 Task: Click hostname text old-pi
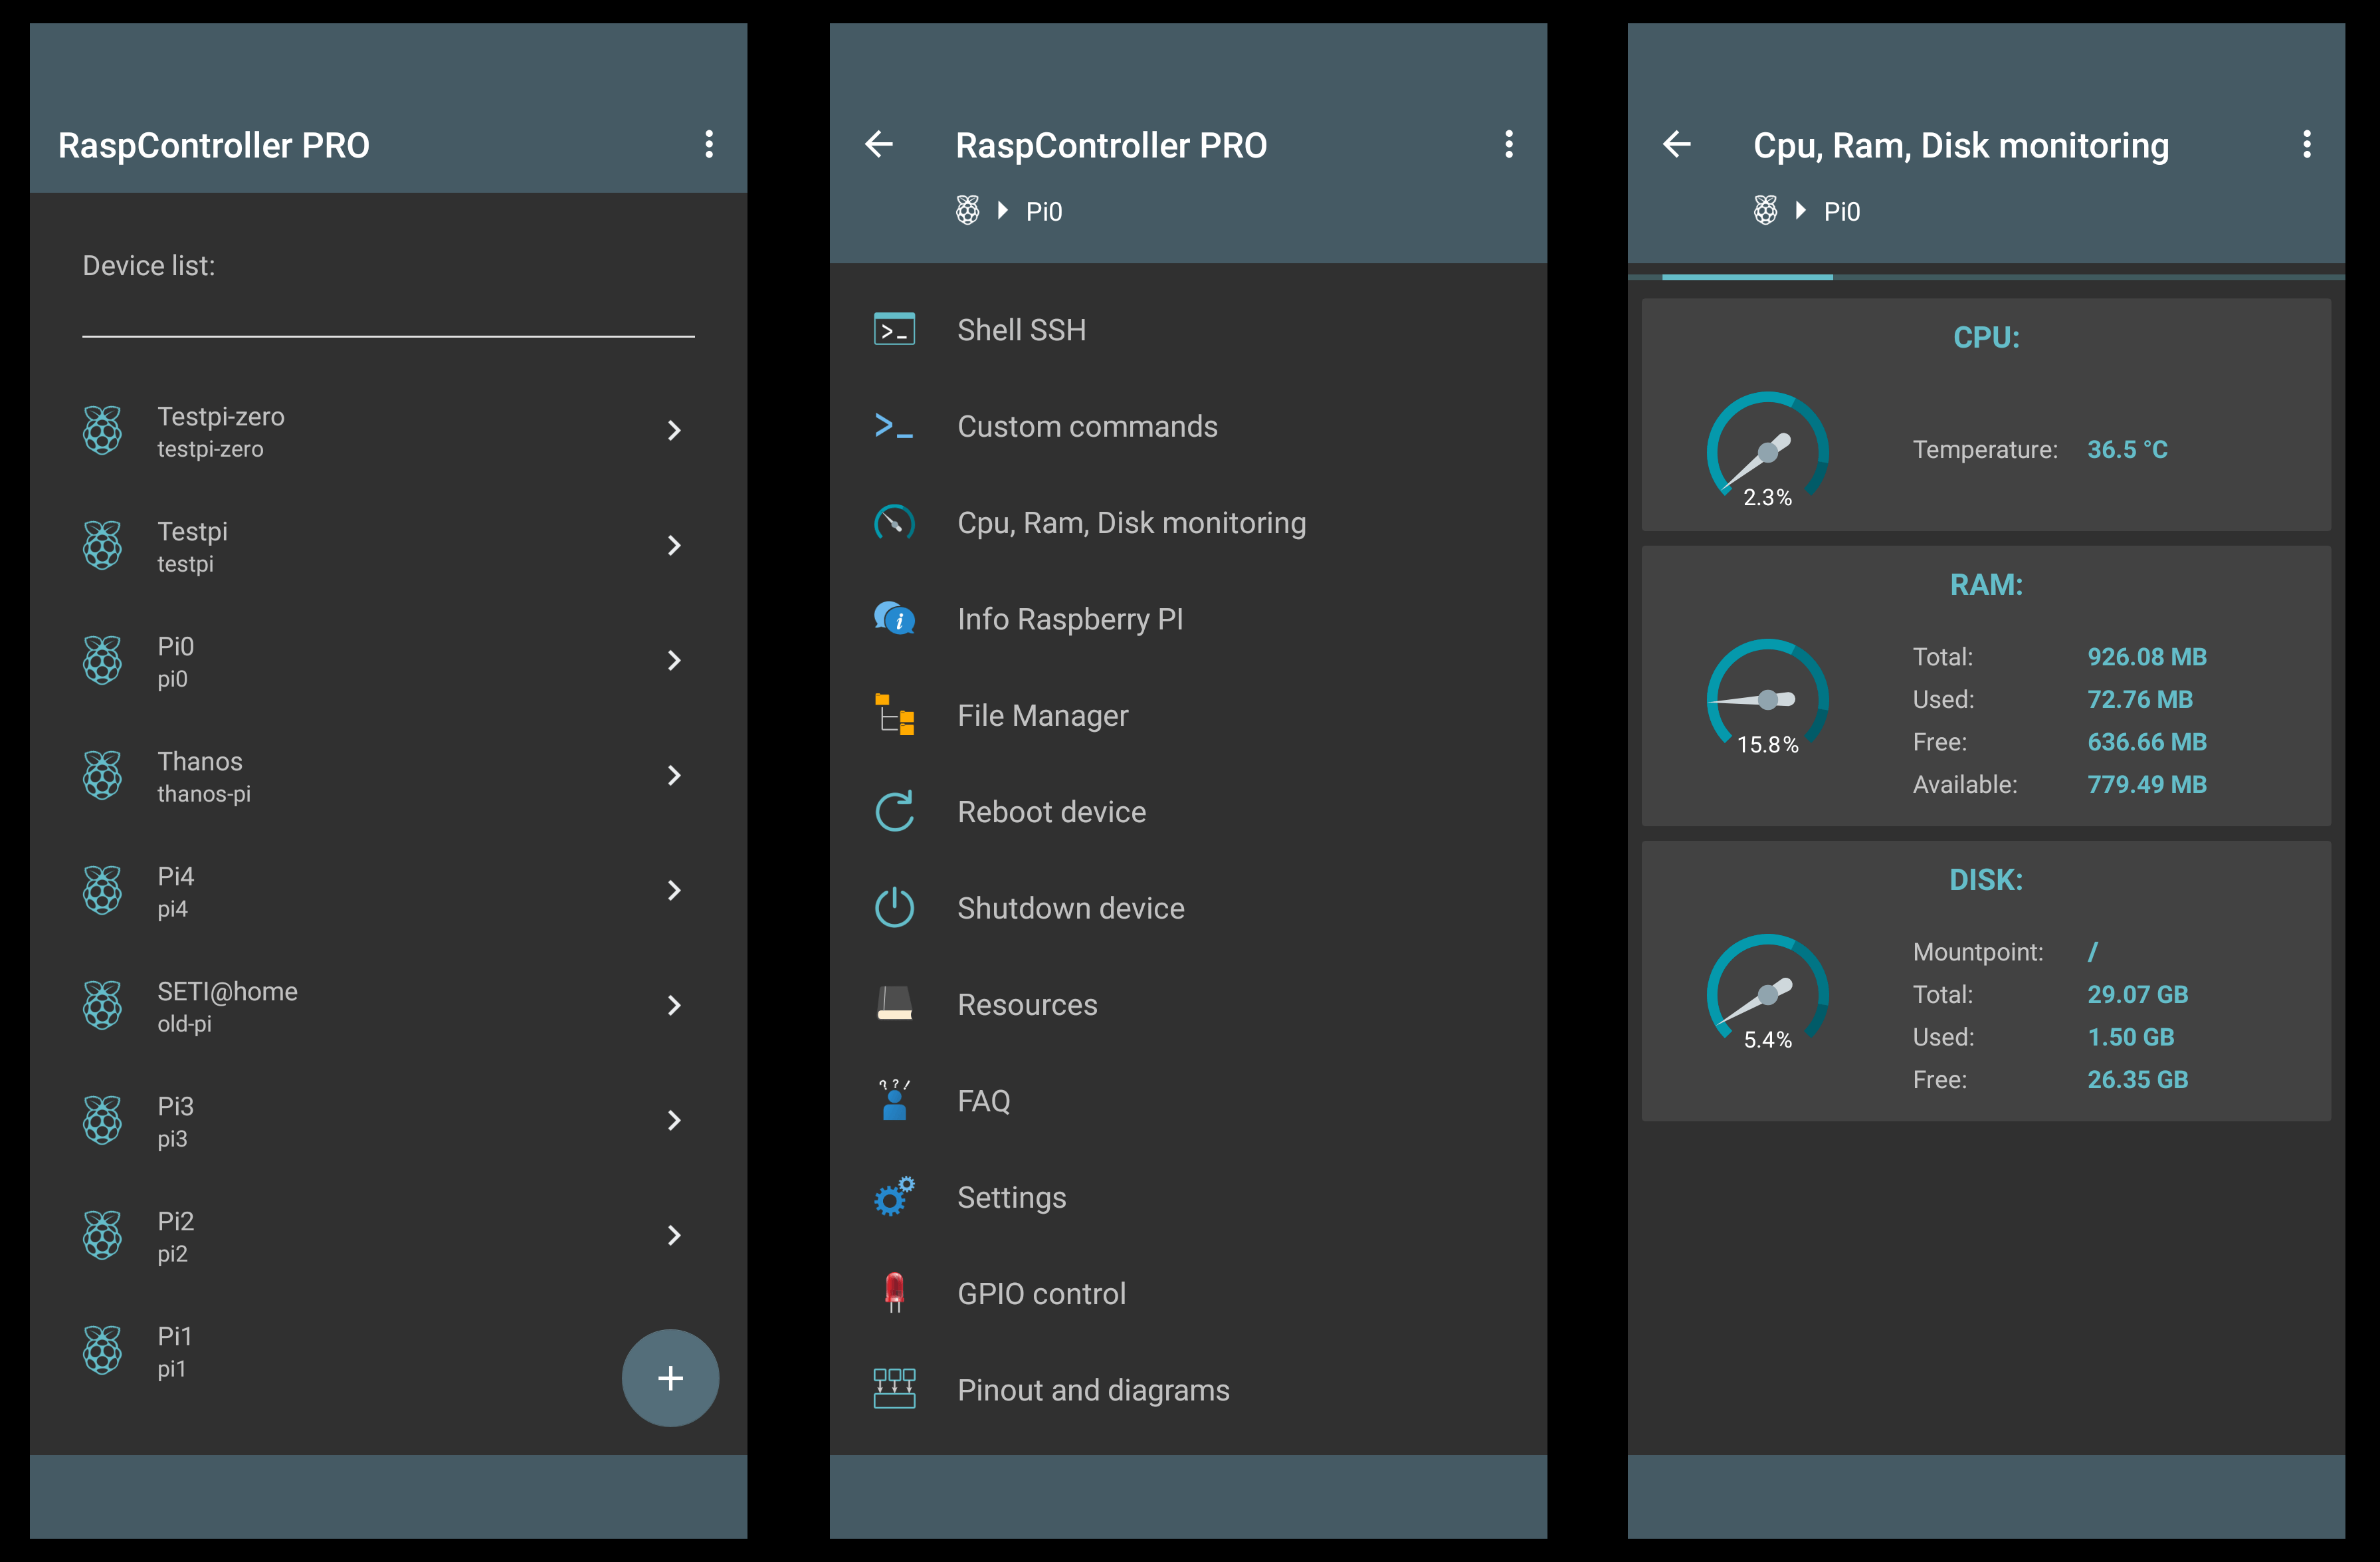(184, 1024)
